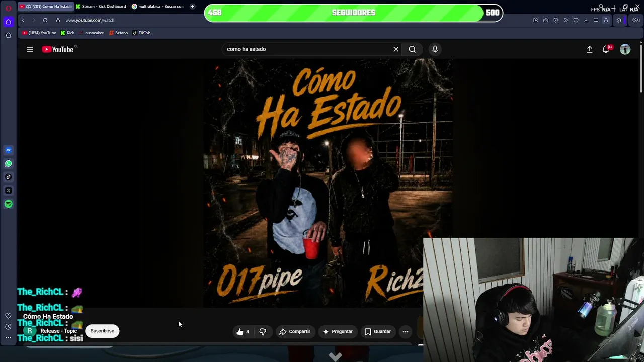Open the YouTube bookmark in bookmarks bar
This screenshot has width=644, height=362.
39,33
